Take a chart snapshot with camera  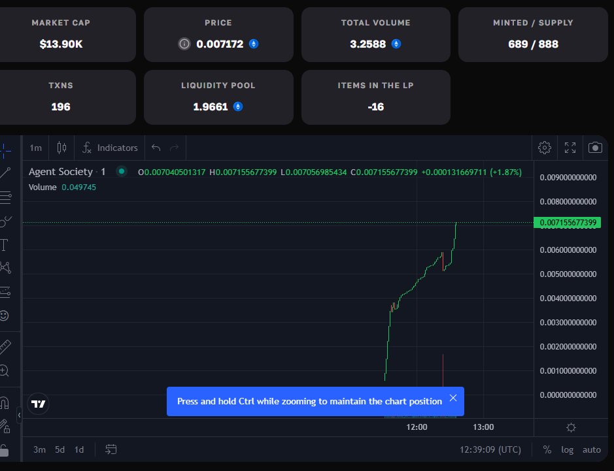tap(595, 148)
